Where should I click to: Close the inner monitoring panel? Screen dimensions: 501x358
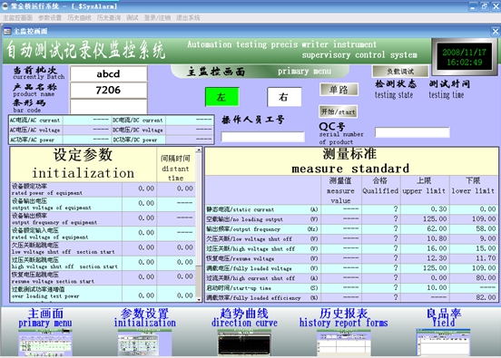(496, 32)
